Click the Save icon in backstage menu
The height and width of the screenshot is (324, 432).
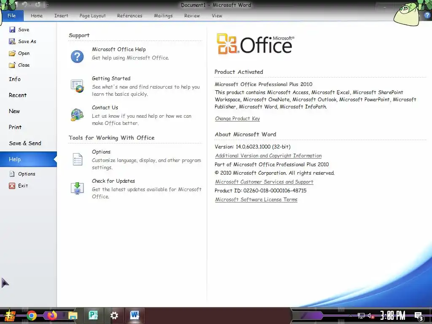point(12,30)
